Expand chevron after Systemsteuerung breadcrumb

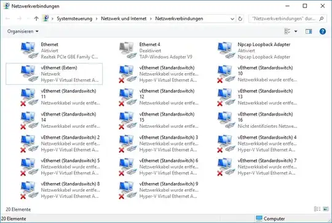tap(97, 19)
